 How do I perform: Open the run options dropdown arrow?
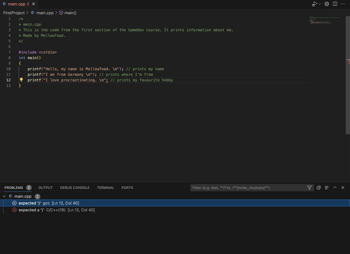point(320,4)
